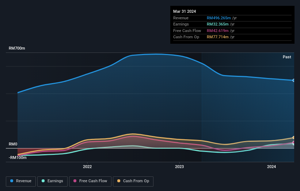Click the Past label on chart
Image resolution: width=300 pixels, height=191 pixels.
coord(287,57)
